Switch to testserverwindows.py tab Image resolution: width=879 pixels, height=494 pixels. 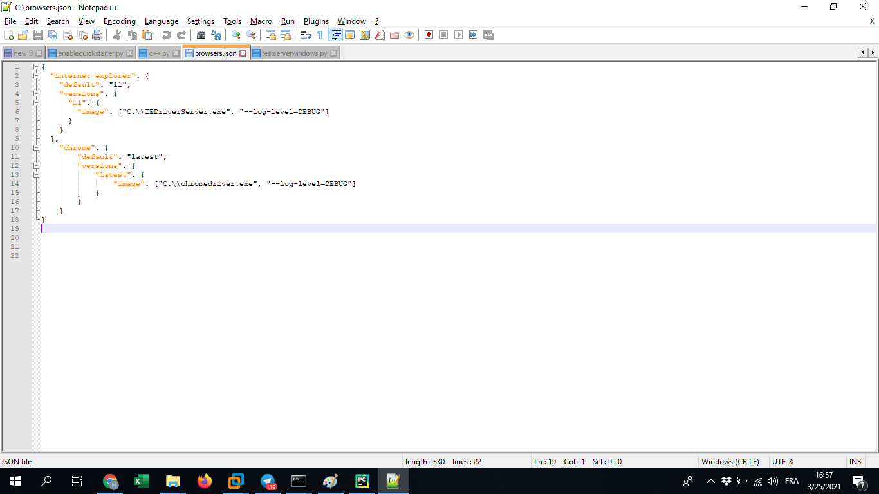[295, 53]
